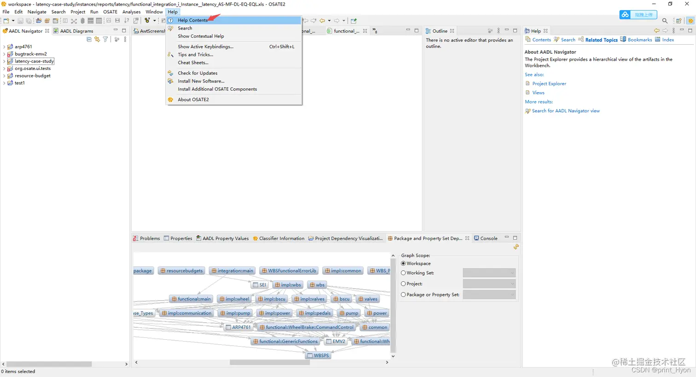Click the dependency graph horizontal scrollbar thumb

pyautogui.click(x=270, y=362)
